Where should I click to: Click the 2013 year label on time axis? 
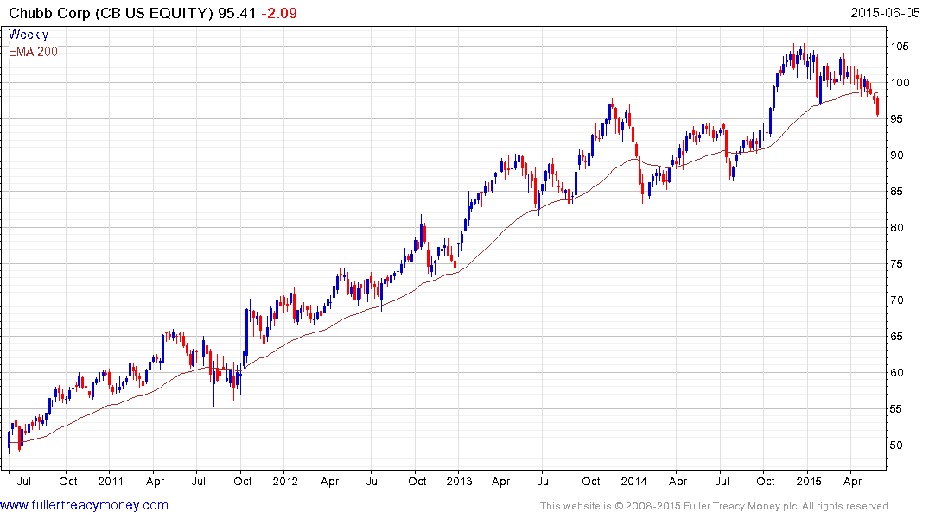pos(460,481)
